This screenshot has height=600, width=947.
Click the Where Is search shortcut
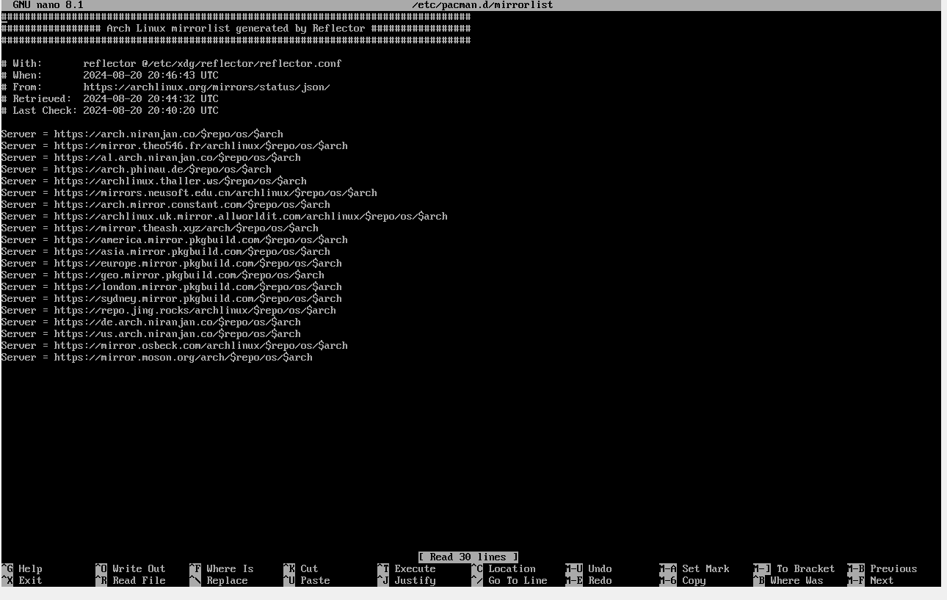[x=230, y=568]
